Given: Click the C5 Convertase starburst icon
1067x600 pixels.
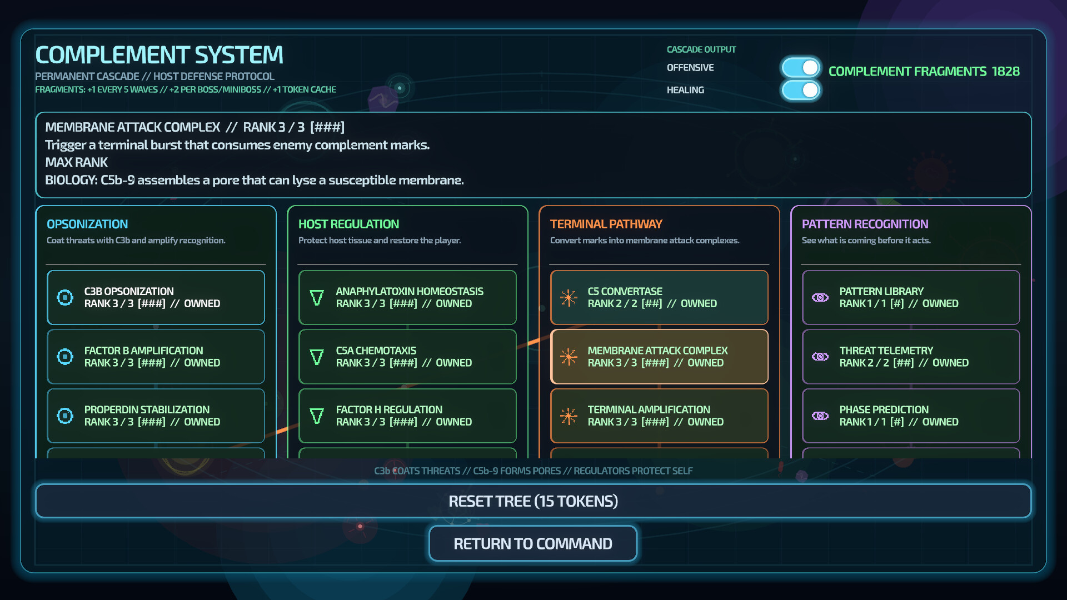Looking at the screenshot, I should 569,298.
